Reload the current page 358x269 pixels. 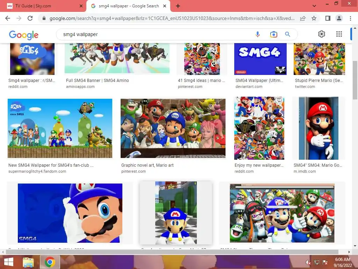click(30, 18)
